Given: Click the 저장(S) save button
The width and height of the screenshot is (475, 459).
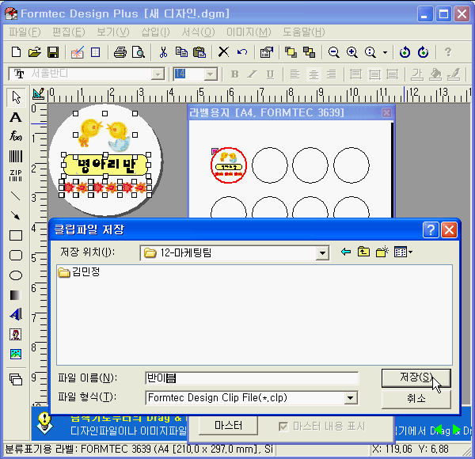Looking at the screenshot, I should pyautogui.click(x=416, y=378).
